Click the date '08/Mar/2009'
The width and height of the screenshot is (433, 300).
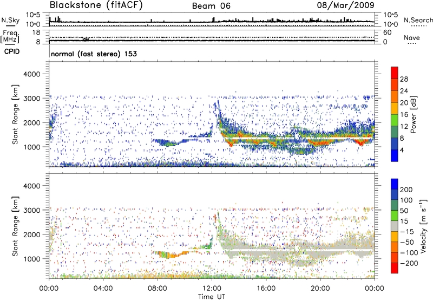(345, 5)
